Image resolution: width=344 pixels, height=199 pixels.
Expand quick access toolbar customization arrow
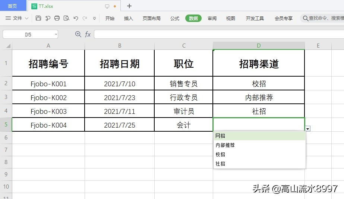click(94, 18)
